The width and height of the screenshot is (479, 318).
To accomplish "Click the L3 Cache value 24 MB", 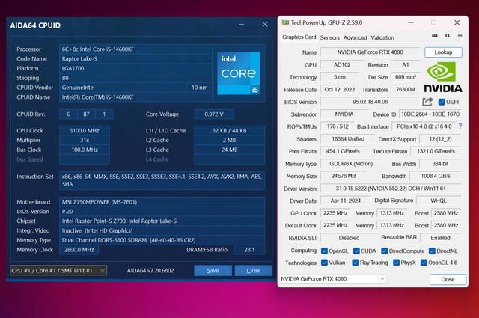I will [x=230, y=150].
